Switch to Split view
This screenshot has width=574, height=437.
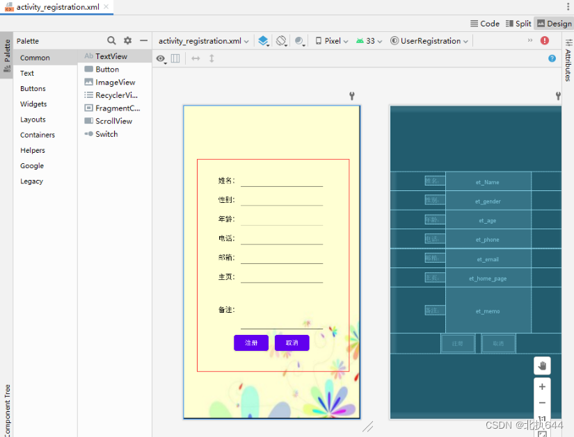pos(518,24)
